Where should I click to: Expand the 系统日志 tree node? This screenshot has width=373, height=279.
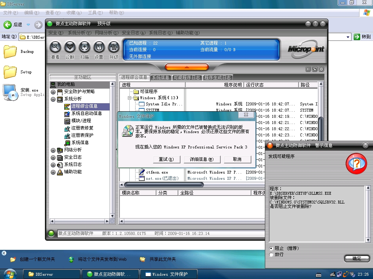point(53,165)
